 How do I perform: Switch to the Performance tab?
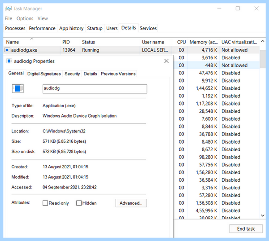42,28
